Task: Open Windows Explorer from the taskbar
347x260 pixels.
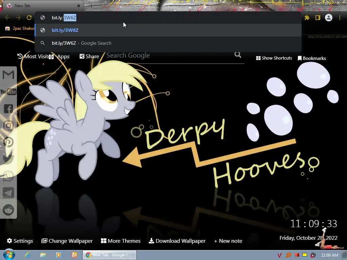Action: coord(43,255)
